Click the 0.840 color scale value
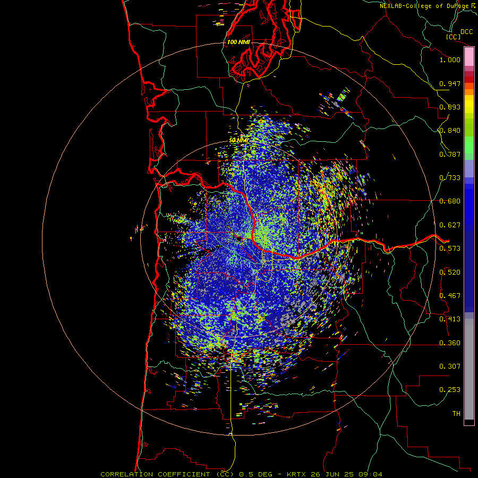The width and height of the screenshot is (478, 478). coord(450,131)
